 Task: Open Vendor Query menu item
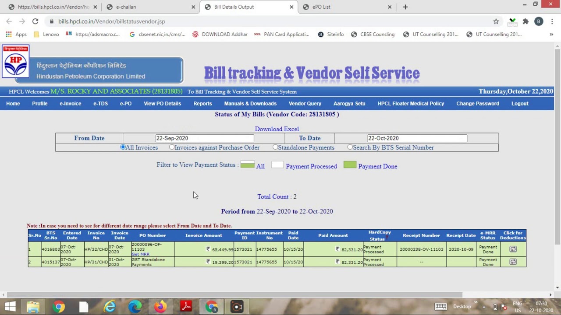coord(305,104)
